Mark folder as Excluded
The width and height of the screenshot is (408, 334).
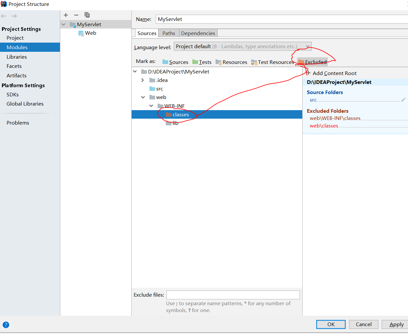tap(312, 62)
